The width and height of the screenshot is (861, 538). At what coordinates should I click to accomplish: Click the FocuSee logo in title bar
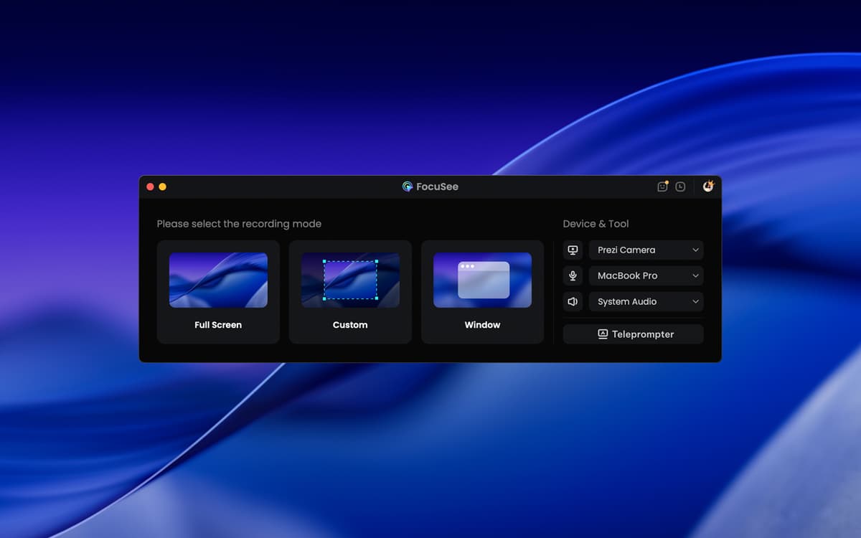point(408,187)
